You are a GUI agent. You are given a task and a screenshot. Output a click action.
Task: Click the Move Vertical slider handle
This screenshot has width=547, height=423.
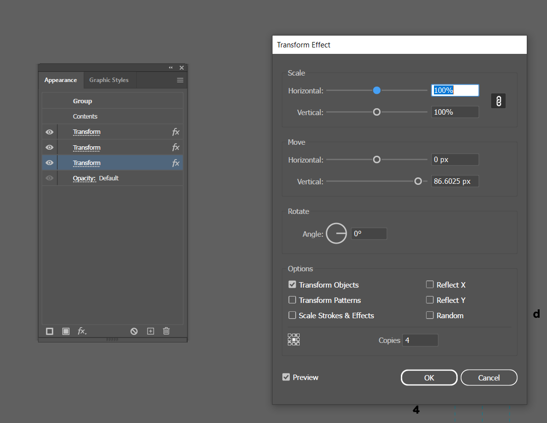tap(418, 181)
